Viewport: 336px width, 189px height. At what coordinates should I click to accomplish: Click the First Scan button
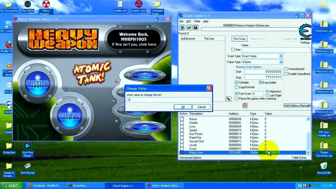pyautogui.click(x=239, y=39)
